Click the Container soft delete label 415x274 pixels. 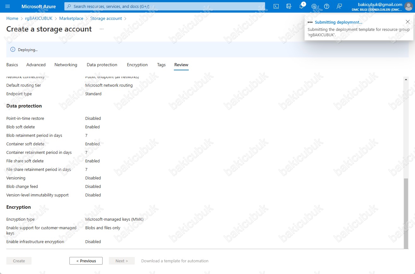(25, 144)
